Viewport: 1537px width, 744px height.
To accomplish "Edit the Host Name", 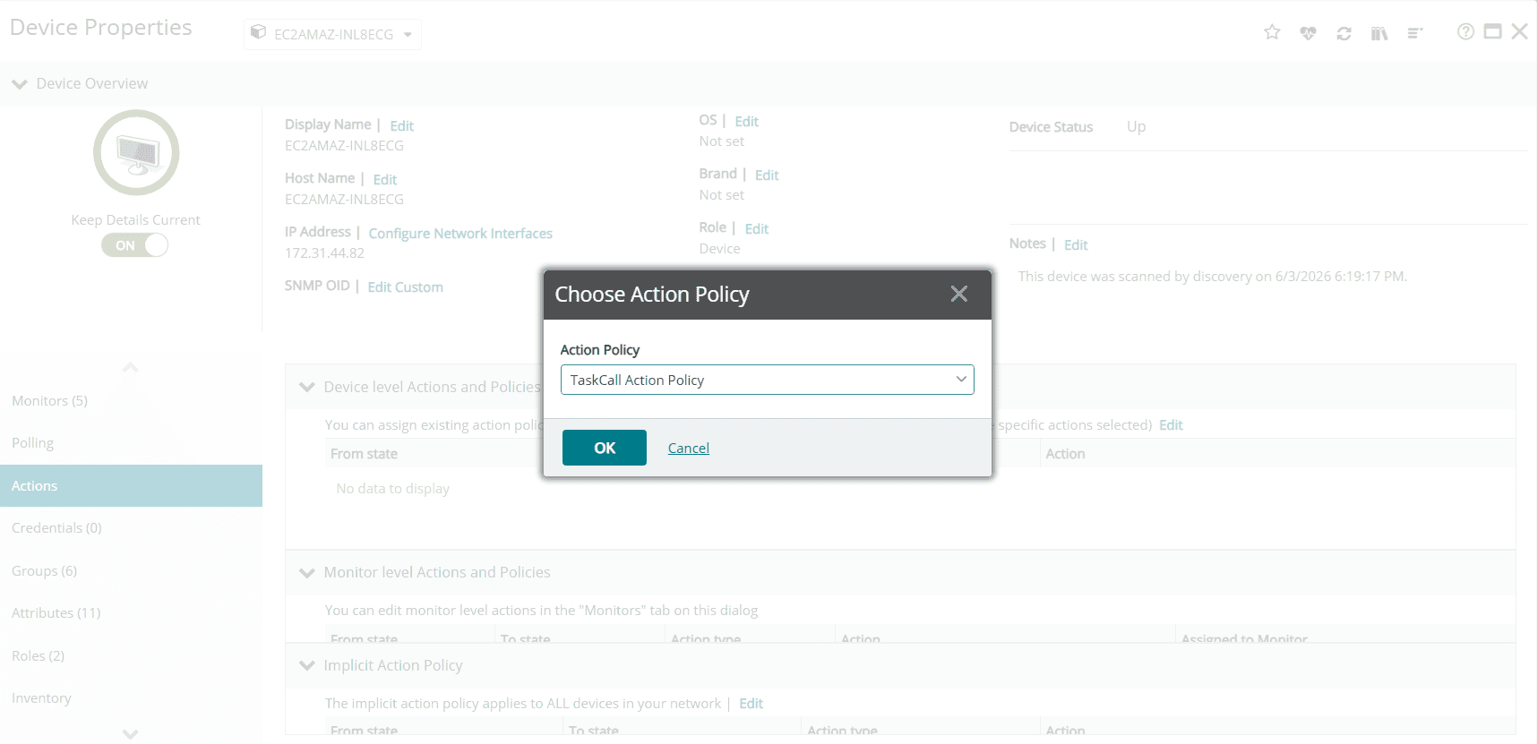I will pos(385,179).
